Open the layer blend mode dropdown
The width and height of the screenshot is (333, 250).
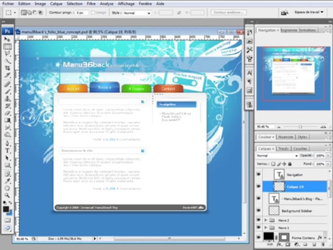point(277,156)
